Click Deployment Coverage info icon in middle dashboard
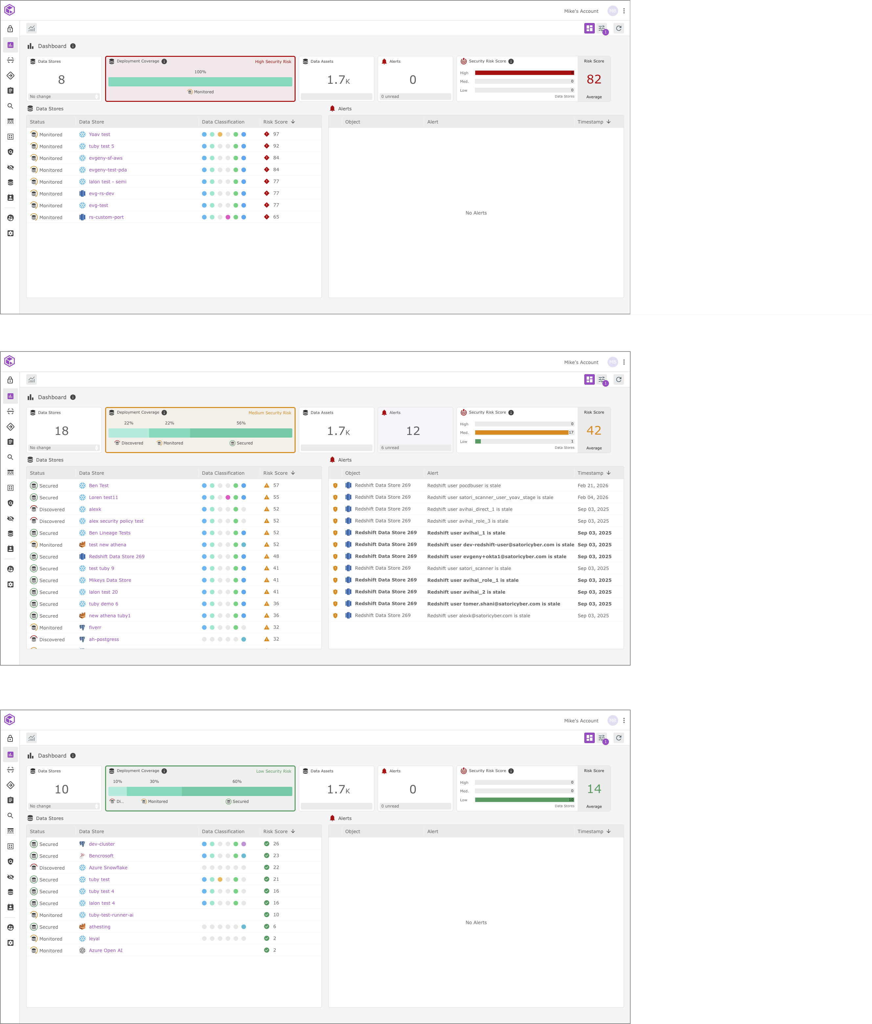872x1024 pixels. point(165,413)
